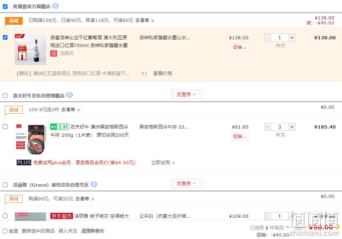Toggle the 全选 select-all checkbox
This screenshot has height=239, width=342.
(5, 231)
